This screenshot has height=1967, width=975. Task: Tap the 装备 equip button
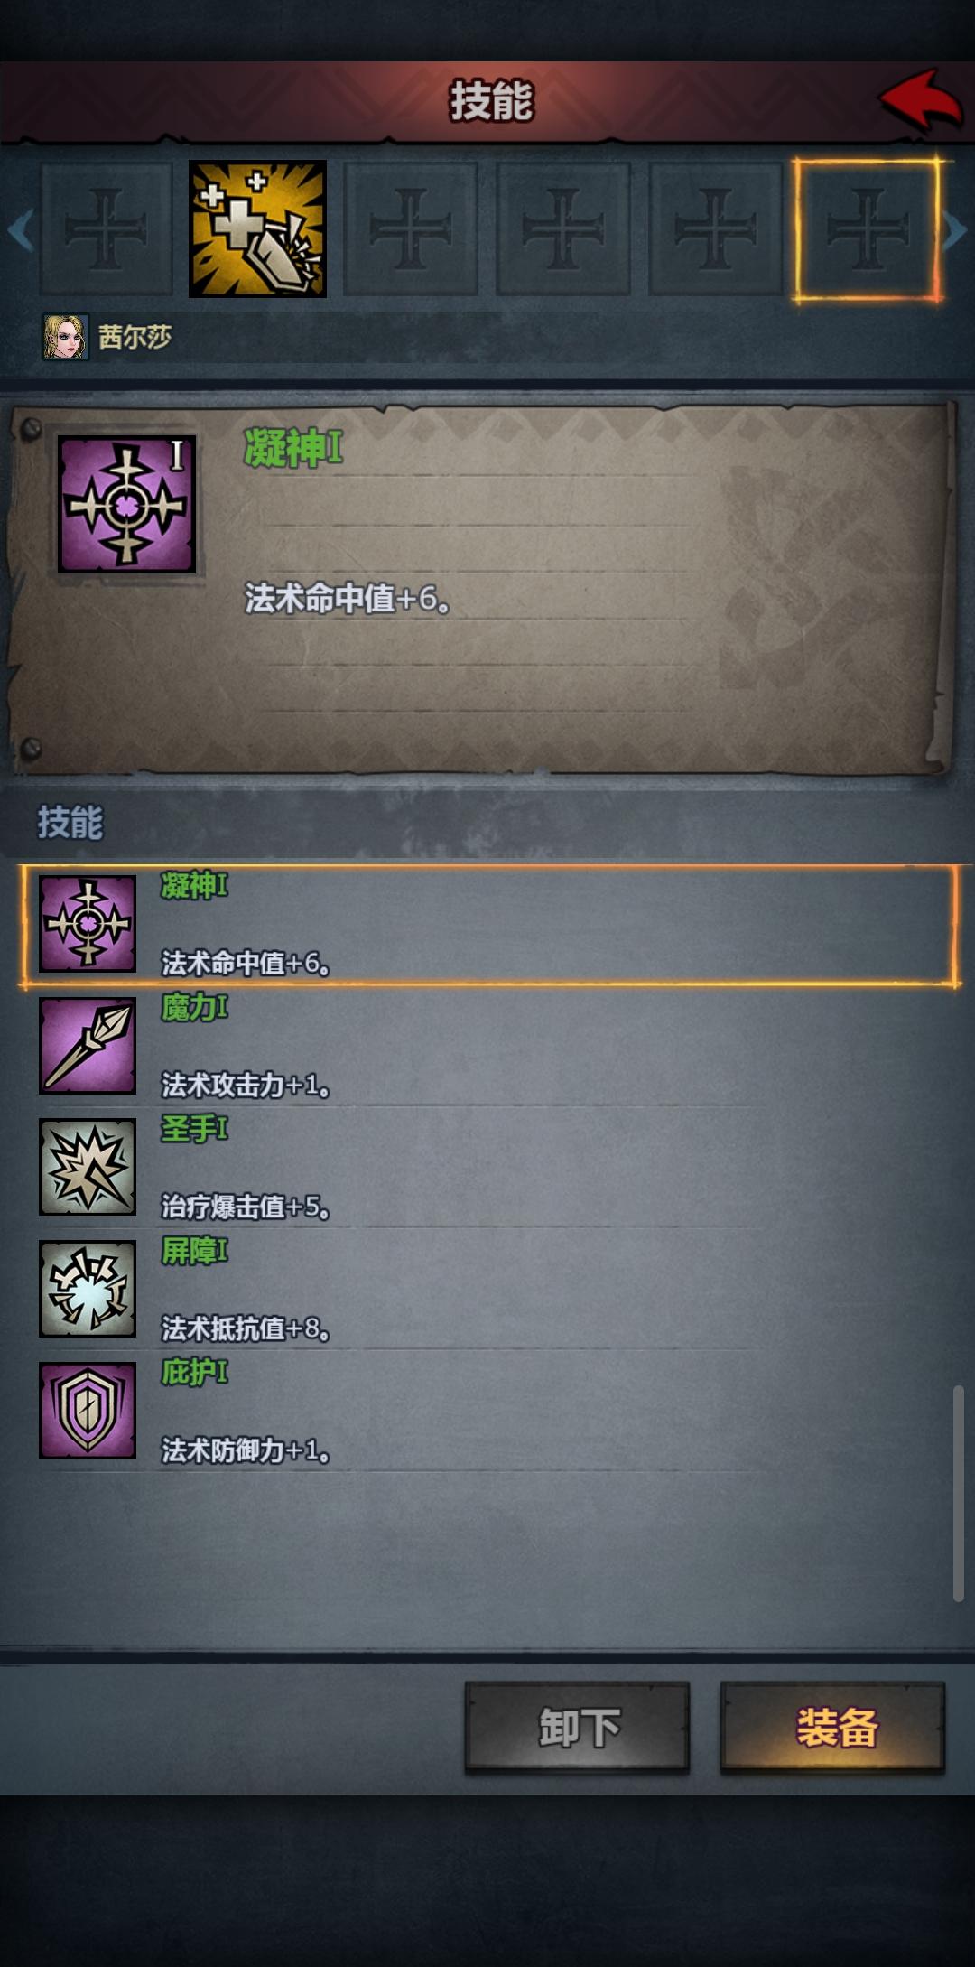[832, 1728]
